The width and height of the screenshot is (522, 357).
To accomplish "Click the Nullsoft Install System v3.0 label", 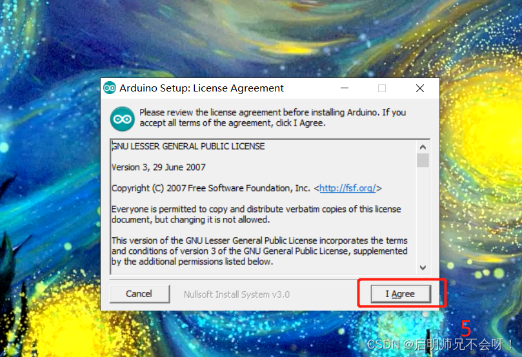I will tap(237, 294).
